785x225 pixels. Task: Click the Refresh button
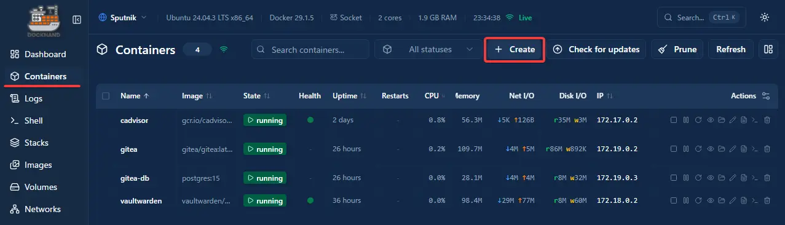731,49
